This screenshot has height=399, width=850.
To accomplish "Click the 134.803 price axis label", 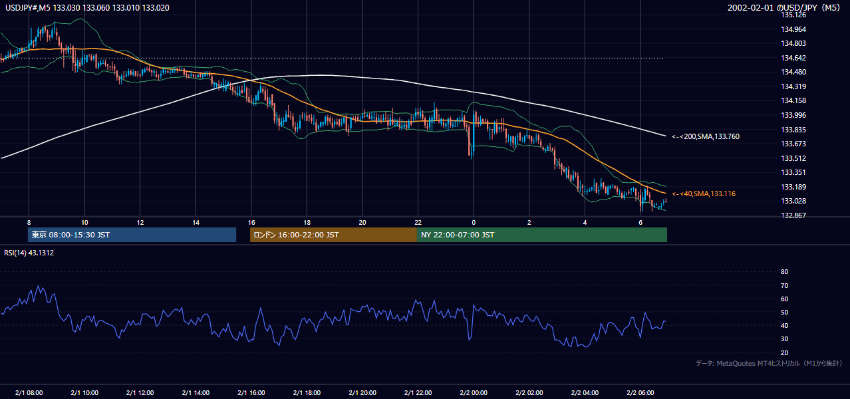I will click(793, 43).
